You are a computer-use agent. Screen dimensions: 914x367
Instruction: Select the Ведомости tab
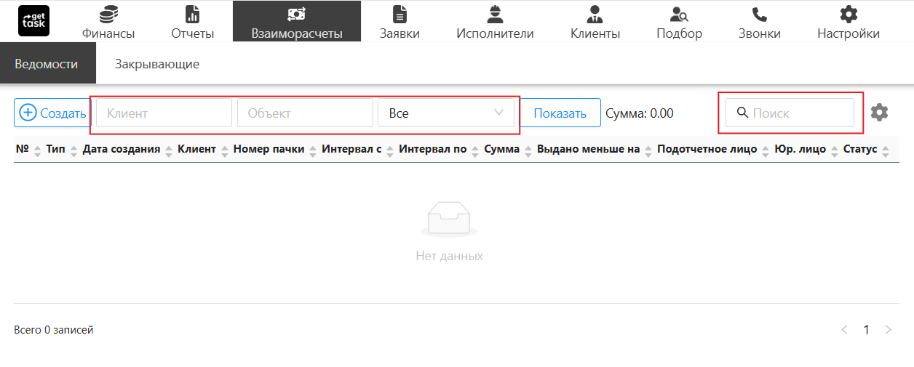(x=46, y=64)
